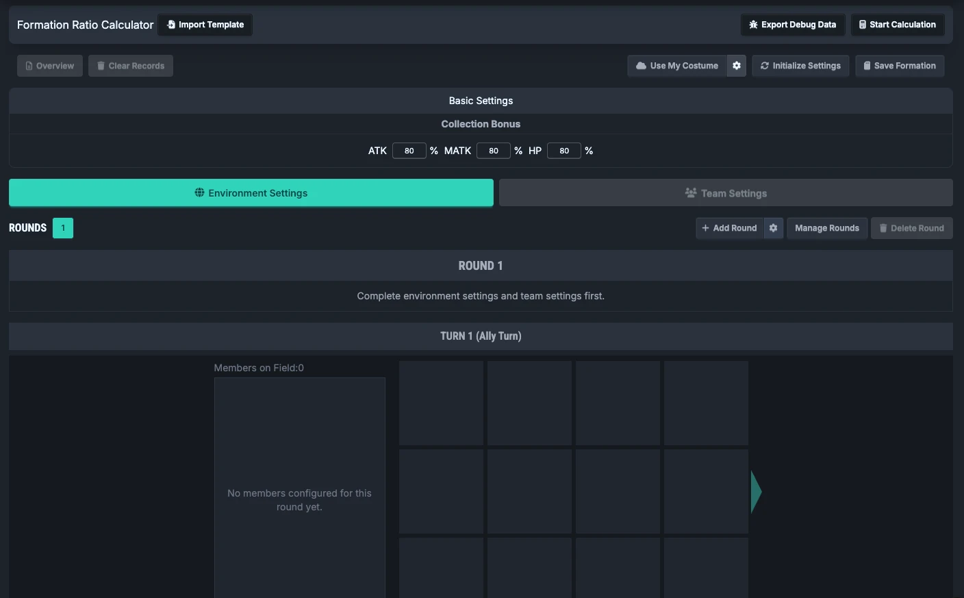
Task: Select the Collection Bonus heading
Action: click(x=481, y=124)
